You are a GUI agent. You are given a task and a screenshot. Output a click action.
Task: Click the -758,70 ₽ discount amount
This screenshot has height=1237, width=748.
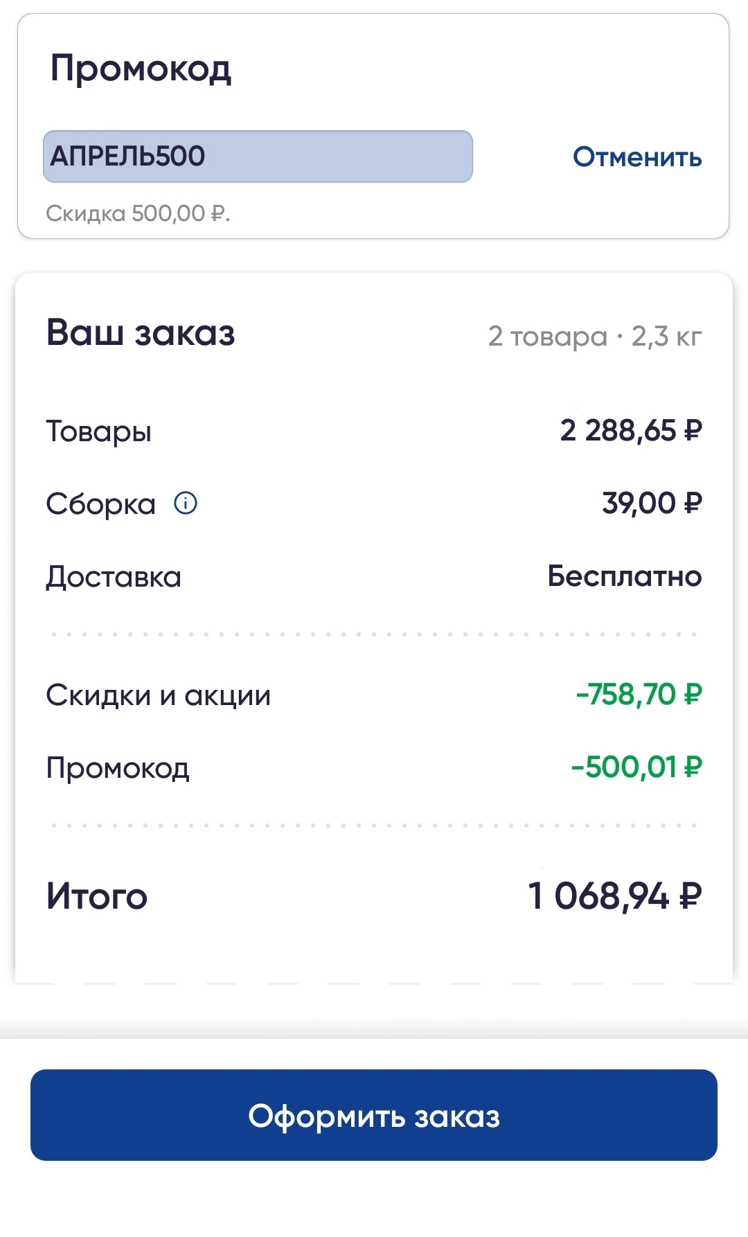tap(639, 694)
